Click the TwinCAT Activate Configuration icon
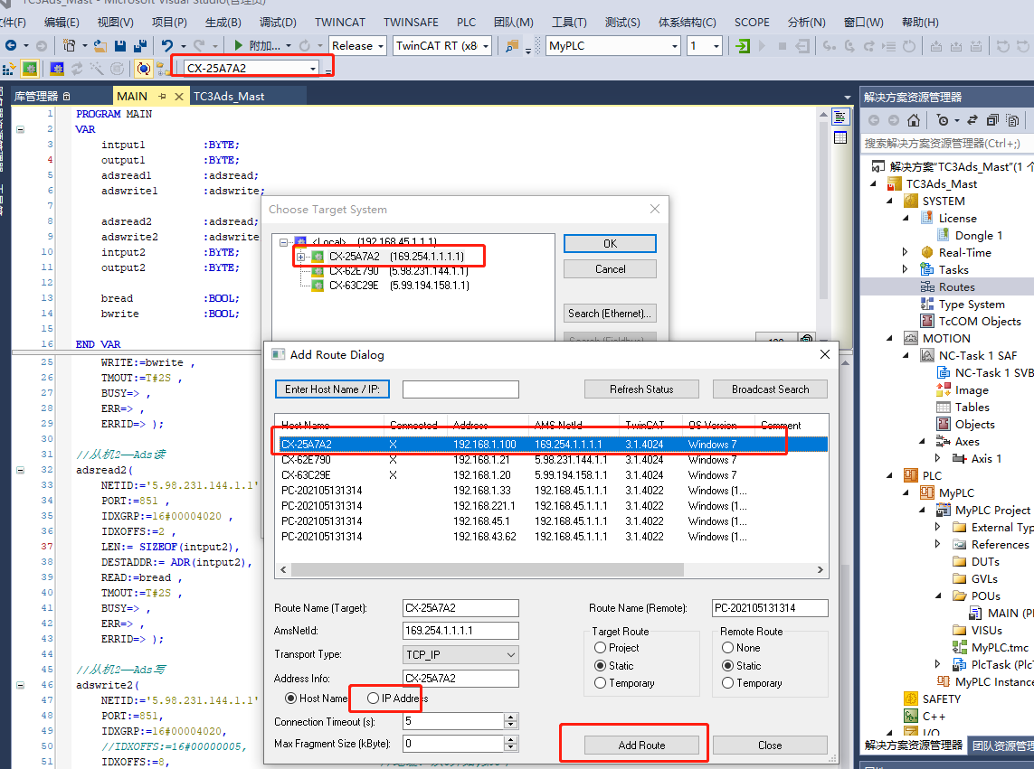1034x769 pixels. [x=9, y=69]
